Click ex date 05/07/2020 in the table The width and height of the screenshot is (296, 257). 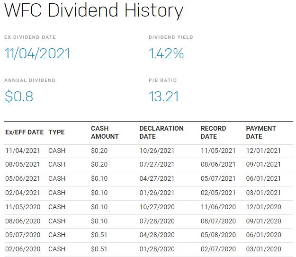23,235
